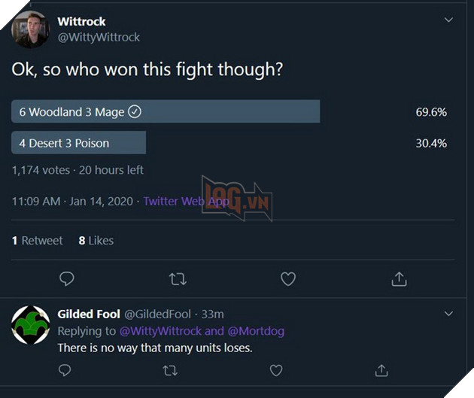The image size is (474, 398).
Task: Like Gilded Fool's comment
Action: 276,370
